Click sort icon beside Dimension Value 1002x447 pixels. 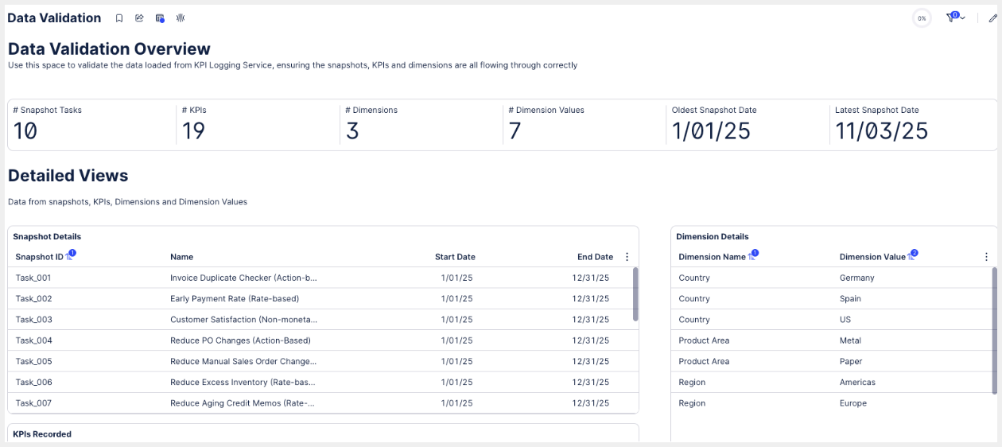911,256
